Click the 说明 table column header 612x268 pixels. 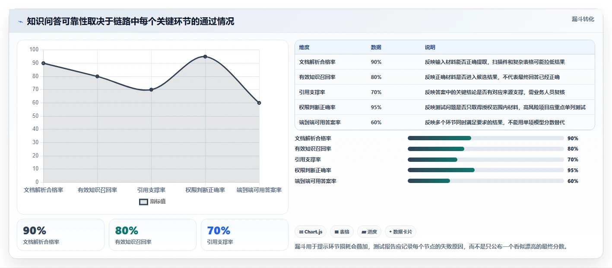point(430,47)
